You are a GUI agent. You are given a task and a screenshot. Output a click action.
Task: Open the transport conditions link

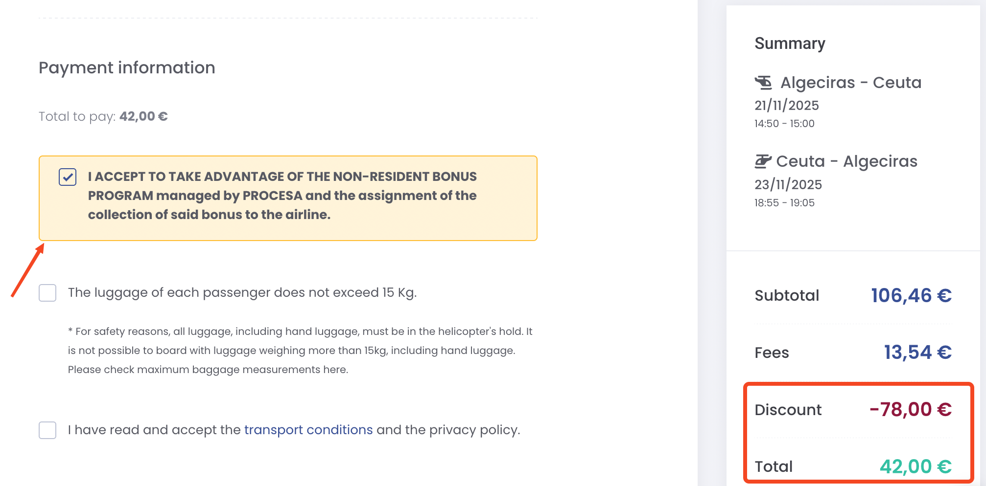tap(308, 430)
